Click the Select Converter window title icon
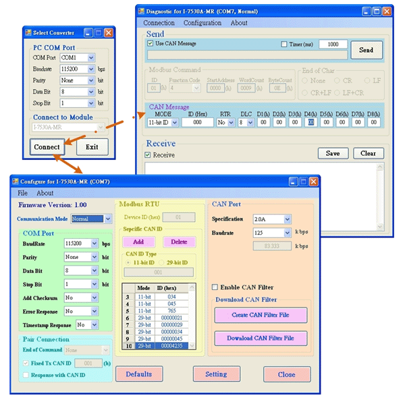This screenshot has width=405, height=406. (28, 33)
